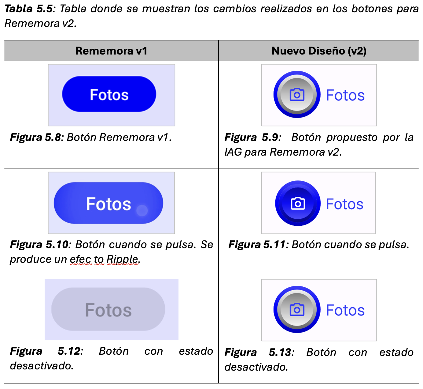The image size is (423, 389).
Task: Click the Figura 5.12 caption label
Action: 46,351
